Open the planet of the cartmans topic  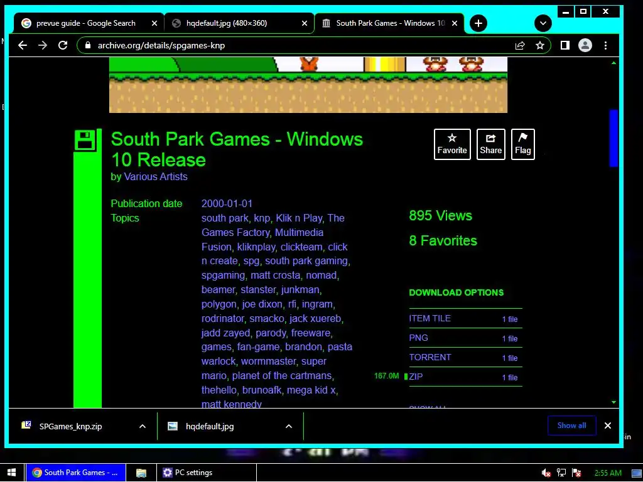[x=282, y=375]
